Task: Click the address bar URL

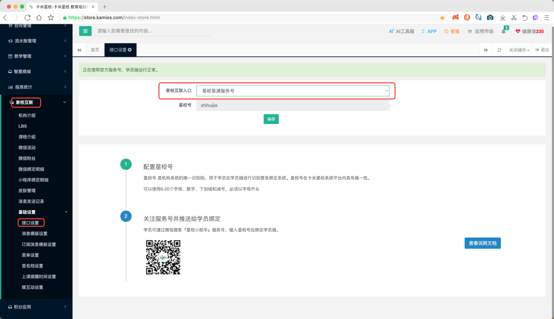Action: [114, 17]
